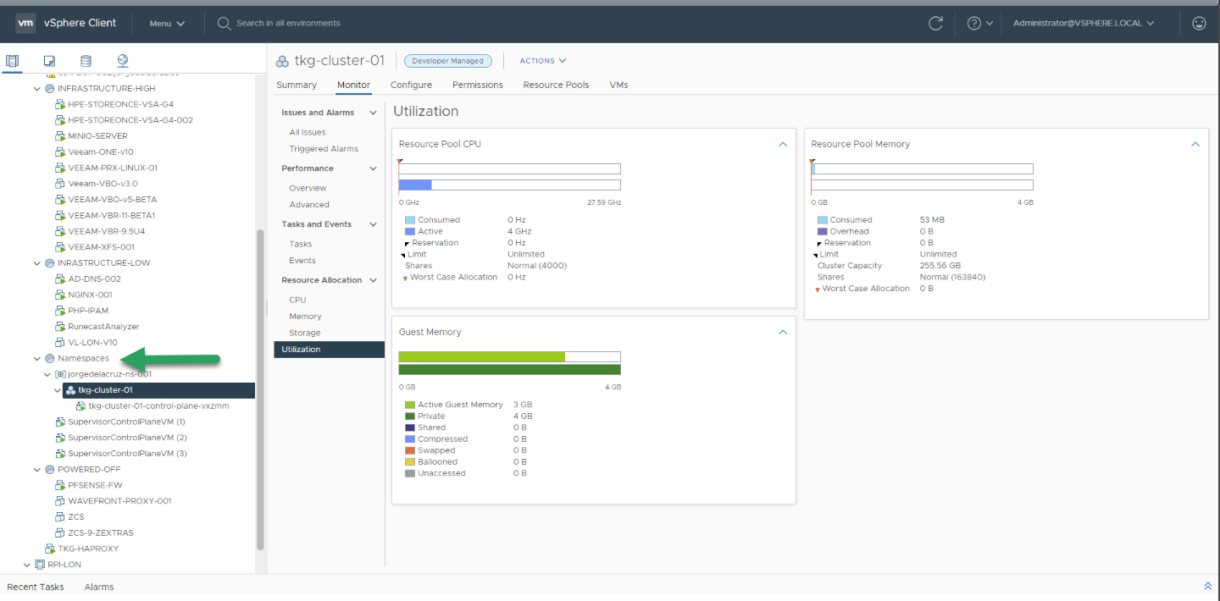Collapse the Namespaces tree node
1220x601 pixels.
point(37,358)
